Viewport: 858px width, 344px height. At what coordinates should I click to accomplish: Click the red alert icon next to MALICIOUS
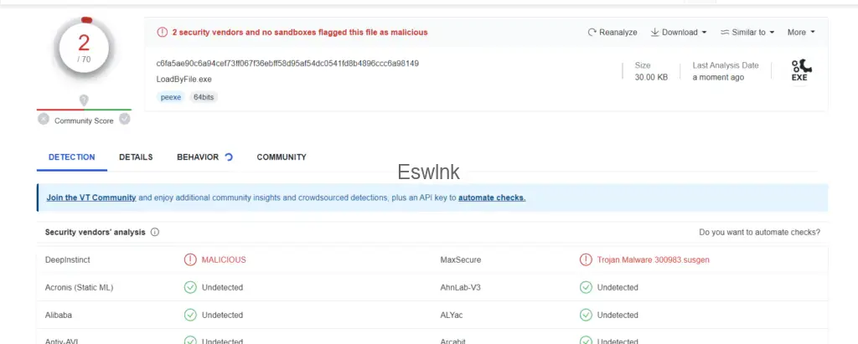190,259
